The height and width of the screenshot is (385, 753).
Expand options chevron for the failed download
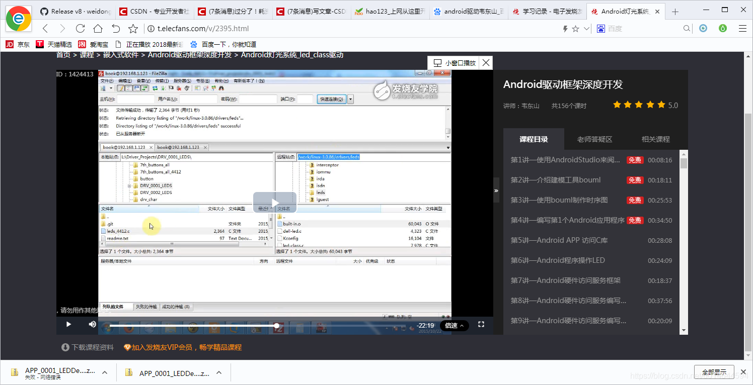(105, 372)
